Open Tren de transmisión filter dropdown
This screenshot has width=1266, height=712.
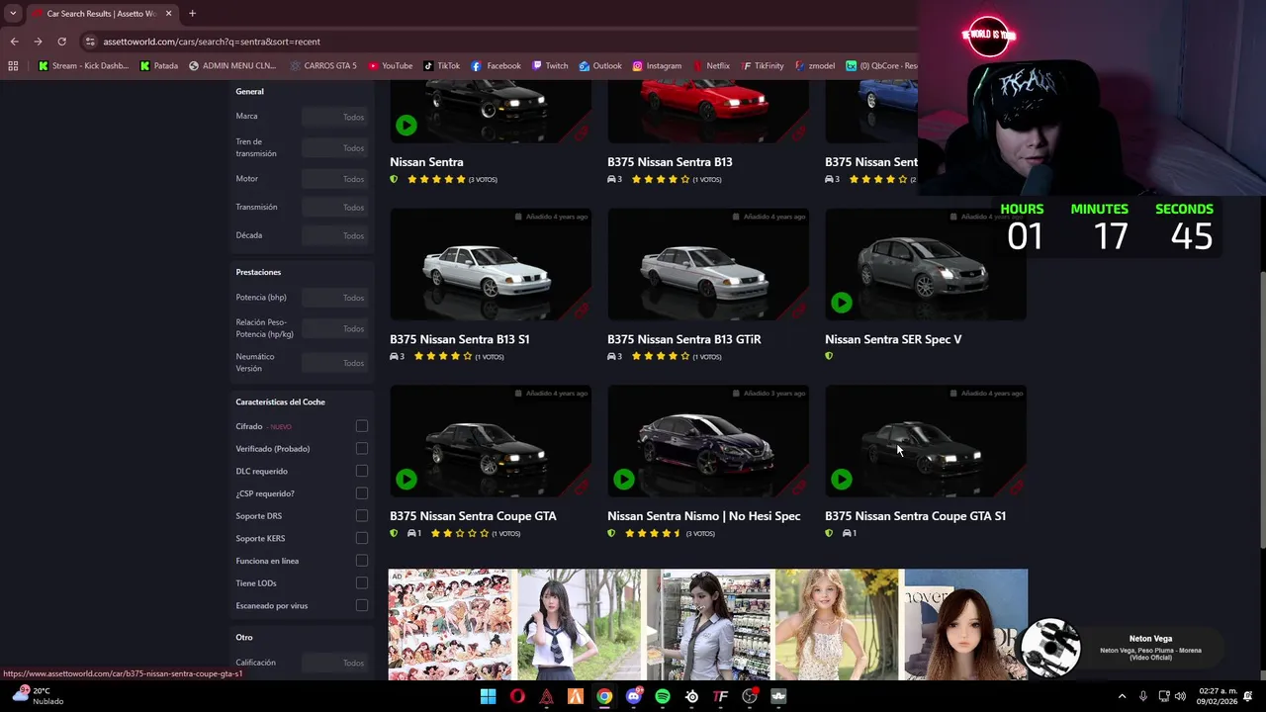tap(334, 148)
